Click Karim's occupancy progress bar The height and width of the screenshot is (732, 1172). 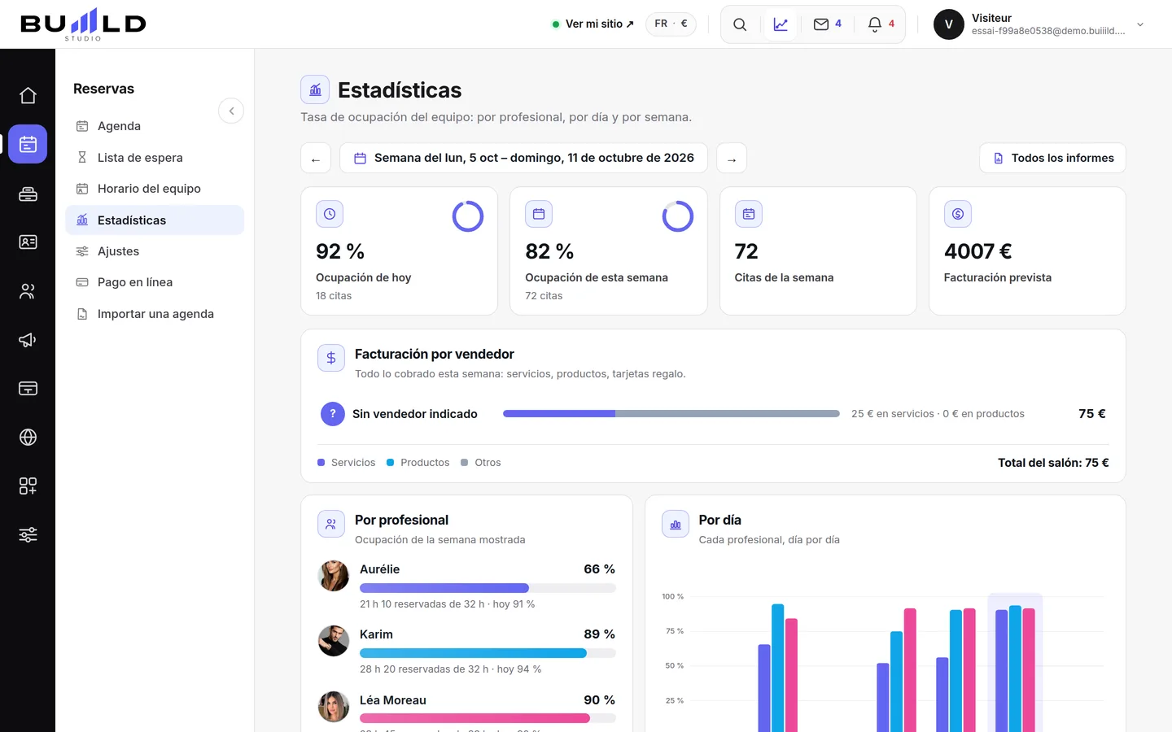pyautogui.click(x=488, y=653)
